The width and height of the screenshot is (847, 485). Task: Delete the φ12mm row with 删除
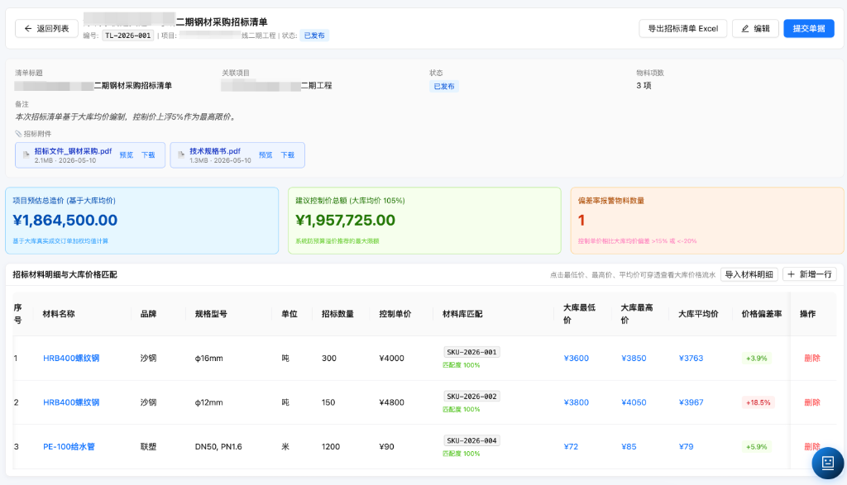point(812,402)
